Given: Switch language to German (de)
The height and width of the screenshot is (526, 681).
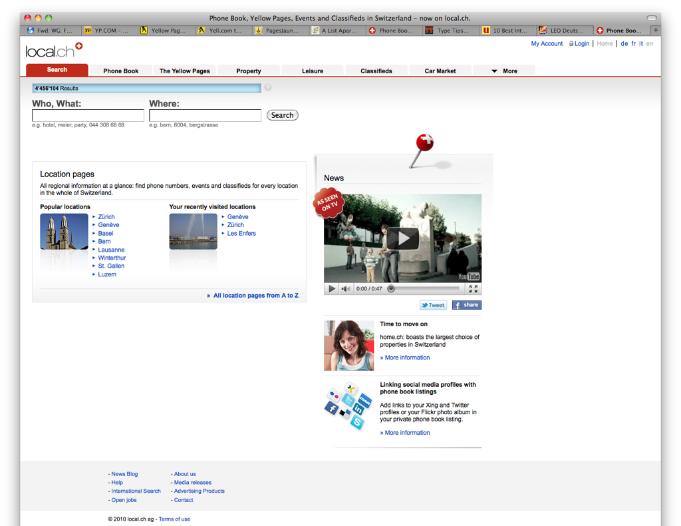Looking at the screenshot, I should 624,43.
